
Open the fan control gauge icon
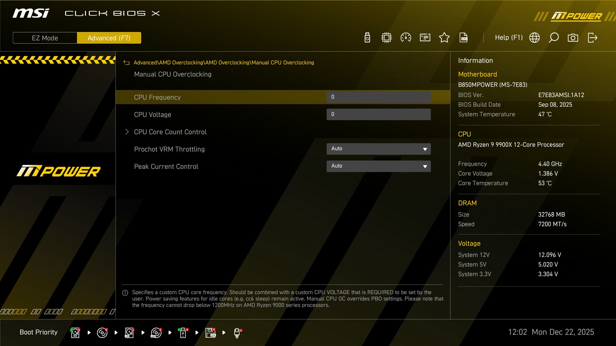click(x=406, y=37)
